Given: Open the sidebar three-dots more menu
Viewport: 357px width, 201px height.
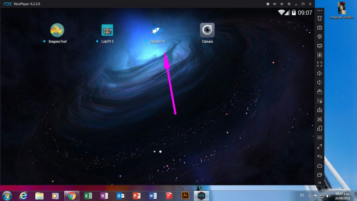Looking at the screenshot, I should click(320, 10).
